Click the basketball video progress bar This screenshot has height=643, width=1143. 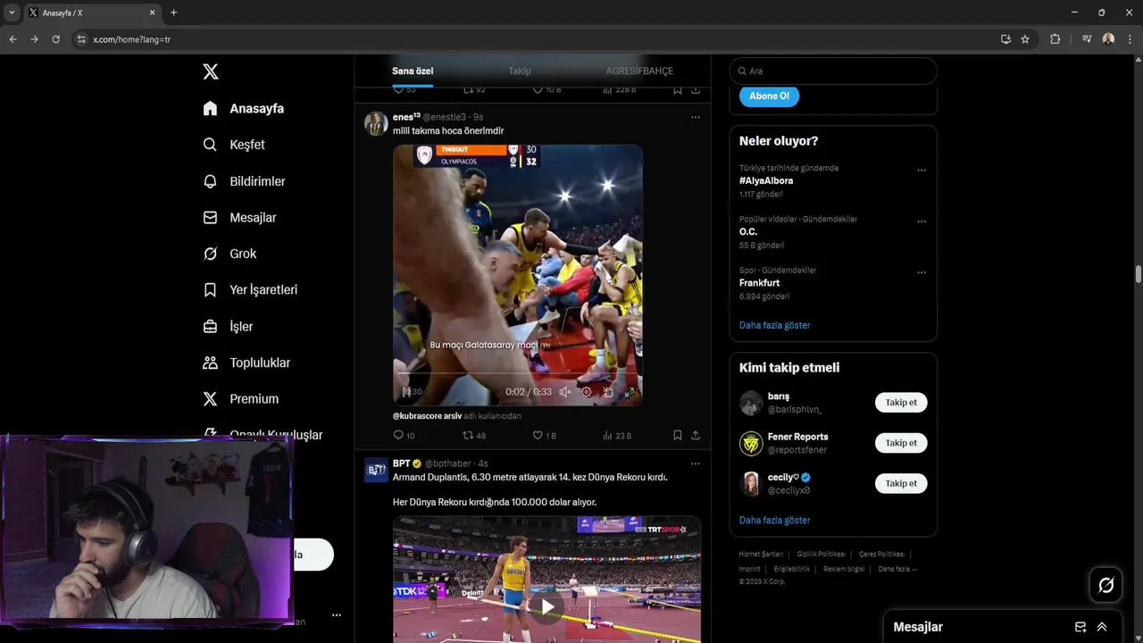tap(518, 375)
